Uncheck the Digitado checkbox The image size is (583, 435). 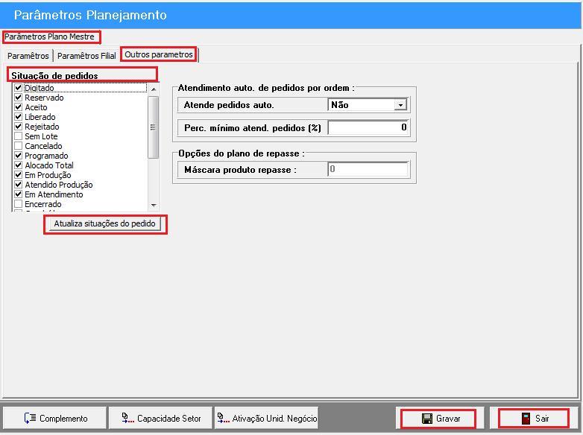click(x=19, y=88)
